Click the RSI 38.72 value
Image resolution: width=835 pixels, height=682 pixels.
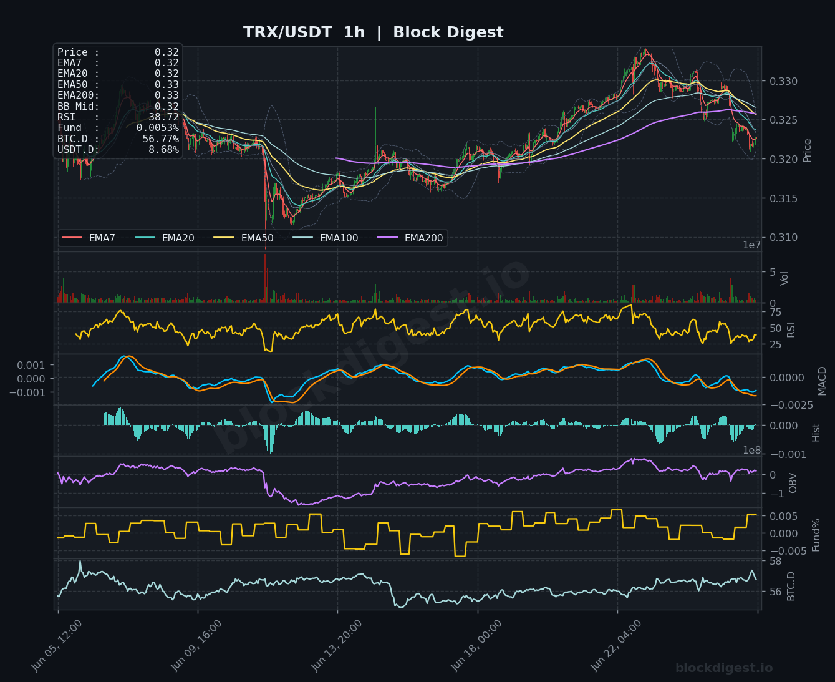coord(163,117)
